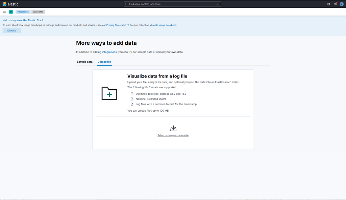Image resolution: width=346 pixels, height=200 pixels.
Task: Click the upload tray icon
Action: pyautogui.click(x=173, y=128)
